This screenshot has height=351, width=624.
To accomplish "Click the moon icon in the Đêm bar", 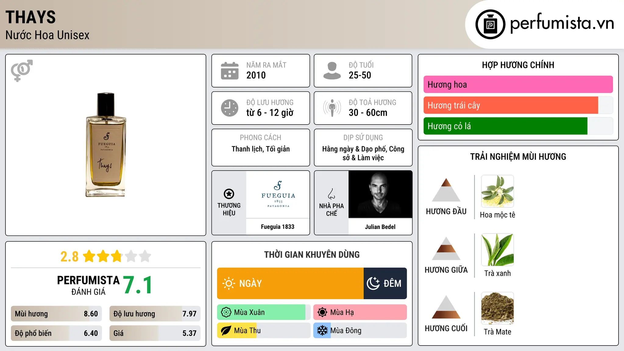I will [373, 283].
